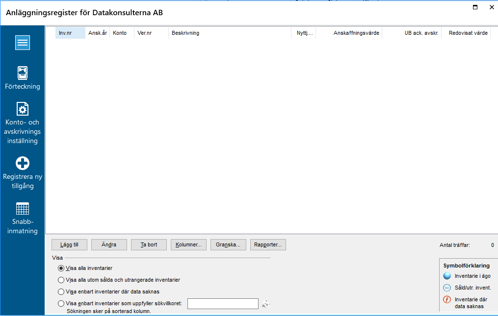Click the Granska... button
The width and height of the screenshot is (498, 316).
pos(228,244)
